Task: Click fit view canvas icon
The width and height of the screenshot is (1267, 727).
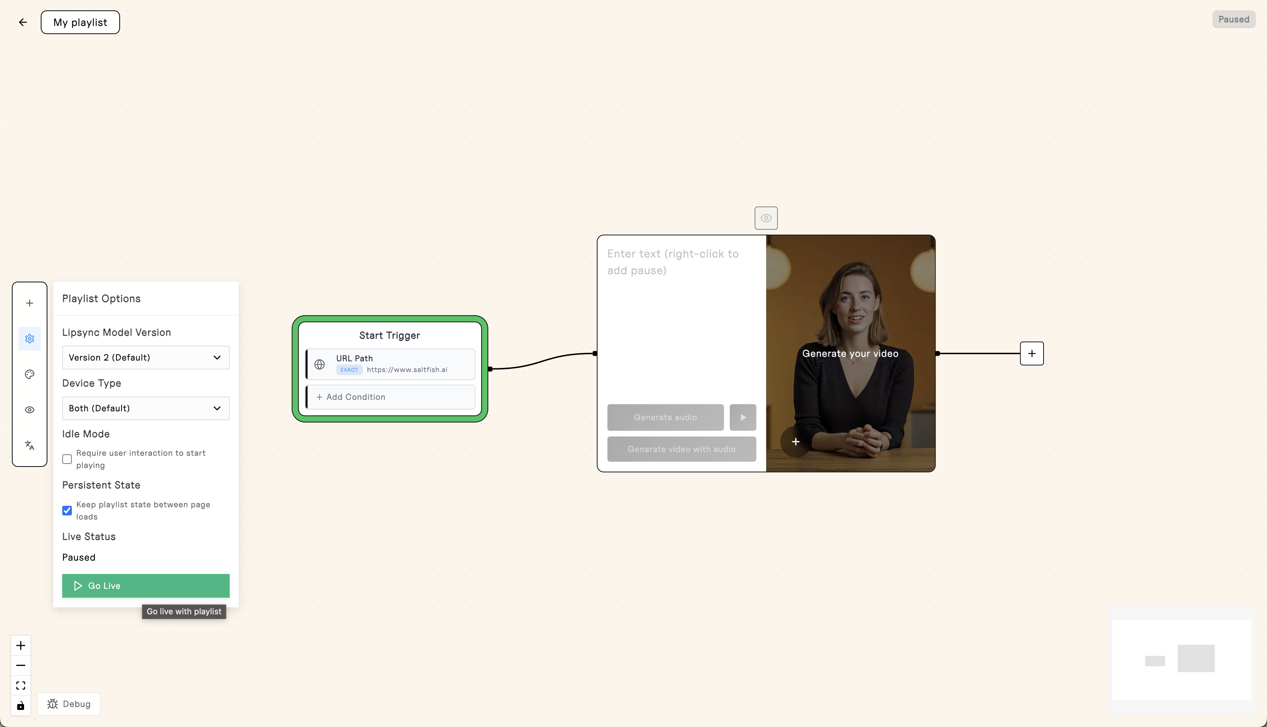Action: [x=20, y=685]
